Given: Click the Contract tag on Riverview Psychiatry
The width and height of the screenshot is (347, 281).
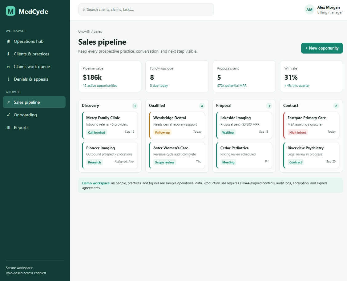Looking at the screenshot, I should (296, 163).
